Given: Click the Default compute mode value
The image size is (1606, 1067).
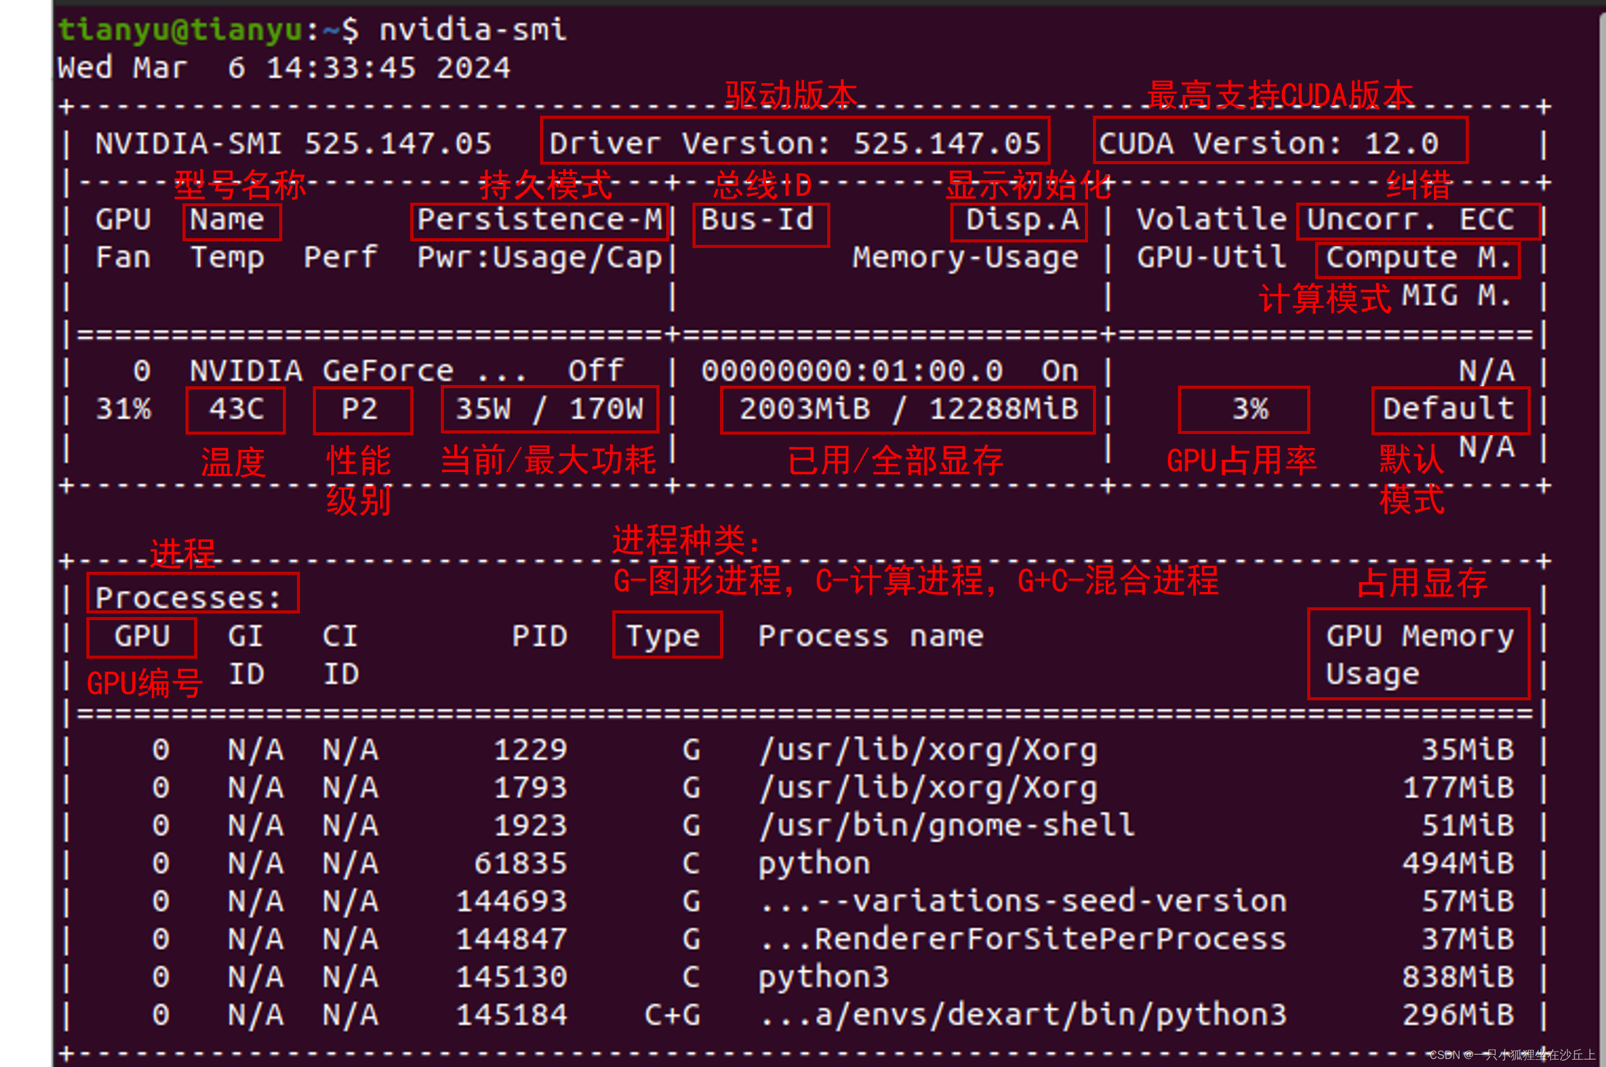Looking at the screenshot, I should 1449,410.
